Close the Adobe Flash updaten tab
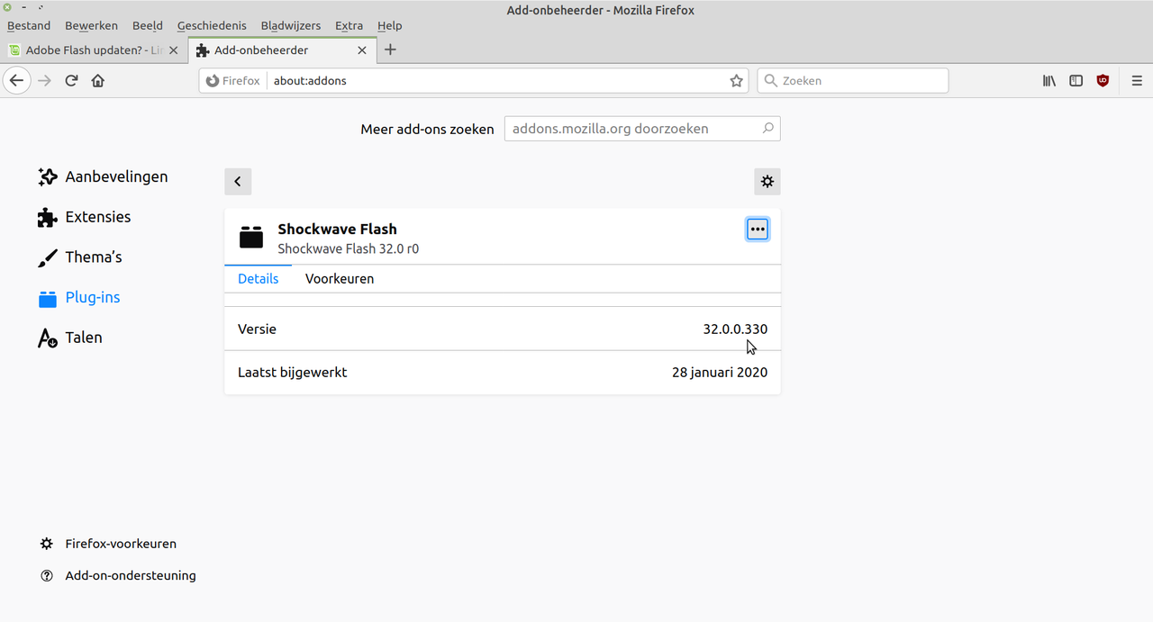Image resolution: width=1153 pixels, height=622 pixels. click(174, 50)
